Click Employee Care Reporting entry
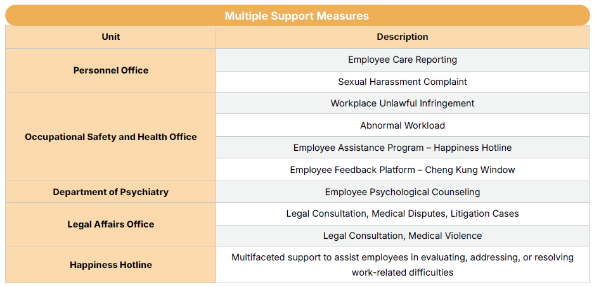This screenshot has width=594, height=287. point(402,60)
